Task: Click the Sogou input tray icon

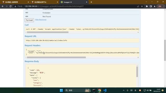Action: [140, 90]
